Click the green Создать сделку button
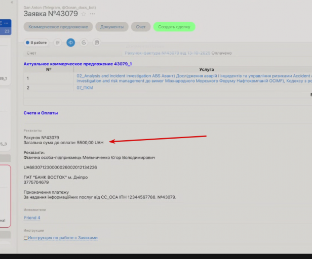312x259 pixels. point(174,27)
